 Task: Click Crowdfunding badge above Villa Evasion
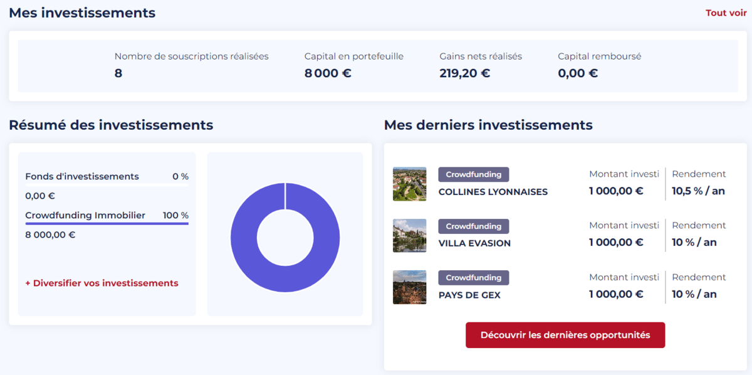[474, 226]
